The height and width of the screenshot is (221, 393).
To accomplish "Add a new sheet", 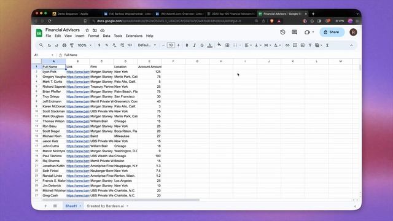I will 45,206.
